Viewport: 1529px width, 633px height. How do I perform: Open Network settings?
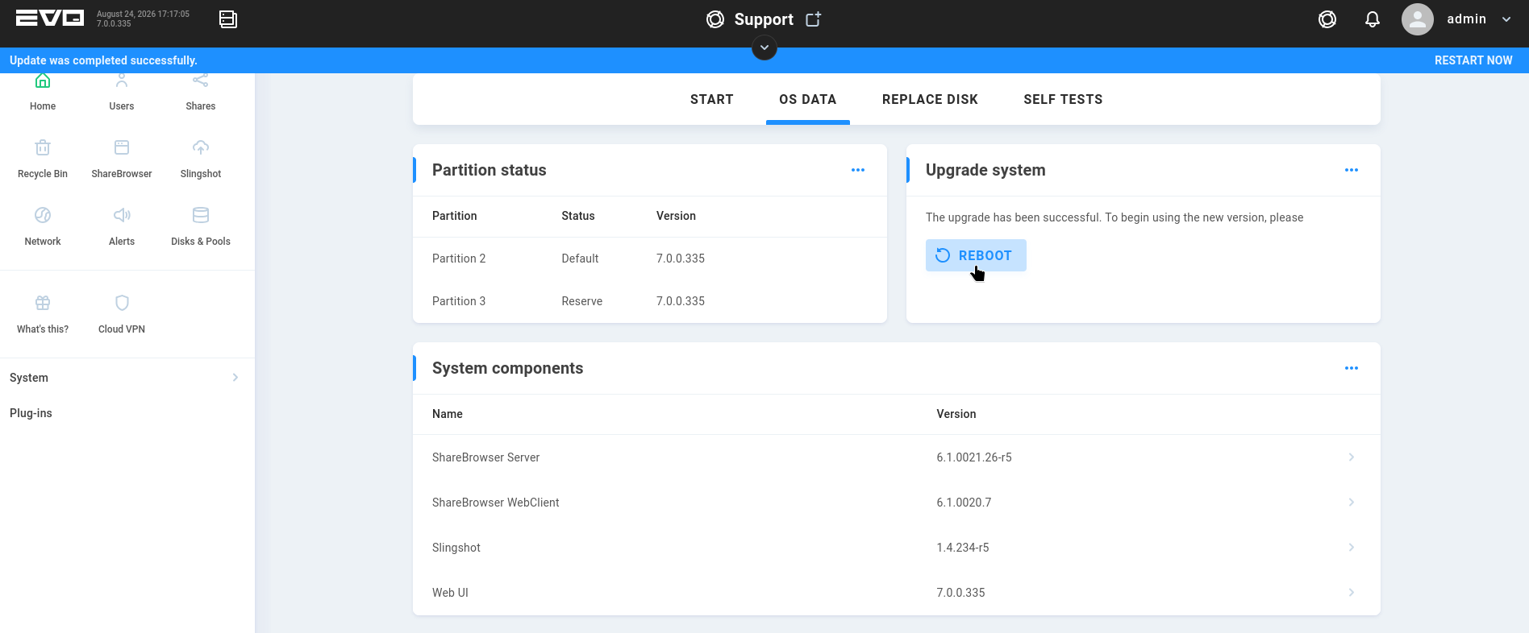pyautogui.click(x=43, y=226)
